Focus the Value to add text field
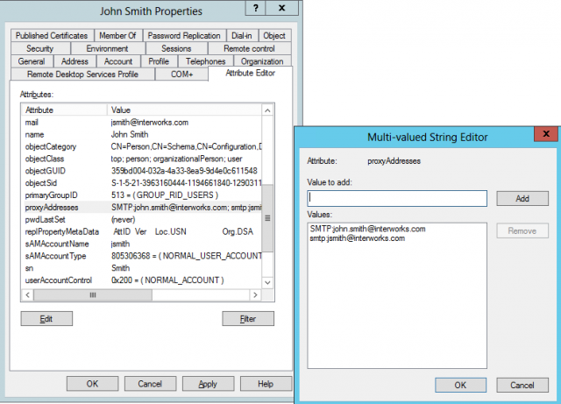Image resolution: width=561 pixels, height=404 pixels. pos(397,198)
